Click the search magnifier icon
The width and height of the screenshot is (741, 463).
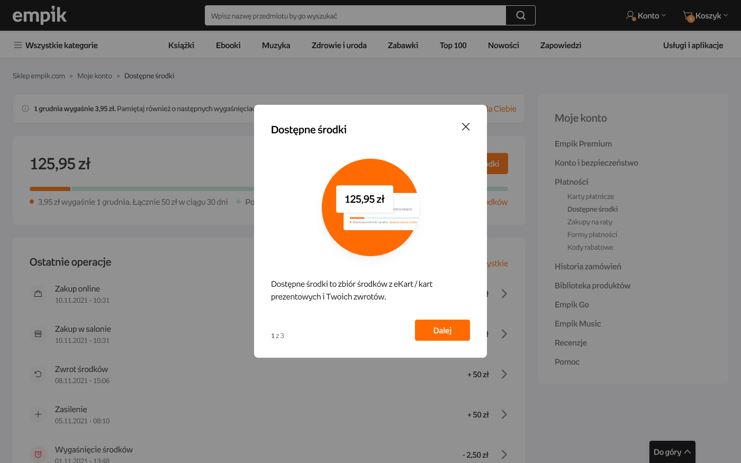pos(520,15)
